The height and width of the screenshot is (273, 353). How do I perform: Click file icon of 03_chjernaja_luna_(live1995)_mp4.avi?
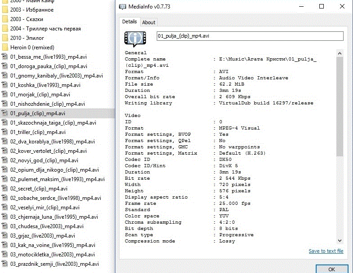tap(5, 217)
